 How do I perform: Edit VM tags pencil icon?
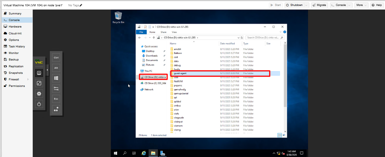pos(81,5)
